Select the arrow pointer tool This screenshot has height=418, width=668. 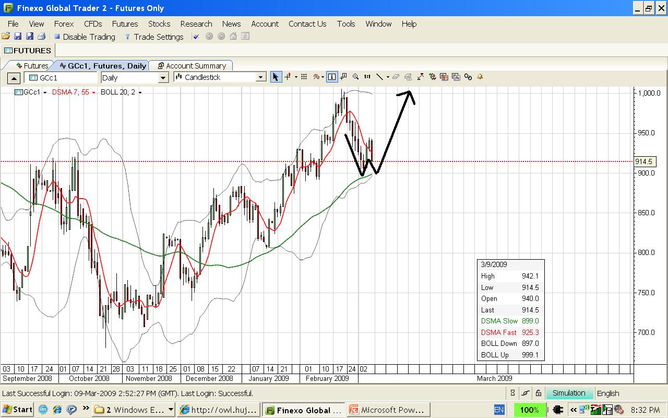276,77
